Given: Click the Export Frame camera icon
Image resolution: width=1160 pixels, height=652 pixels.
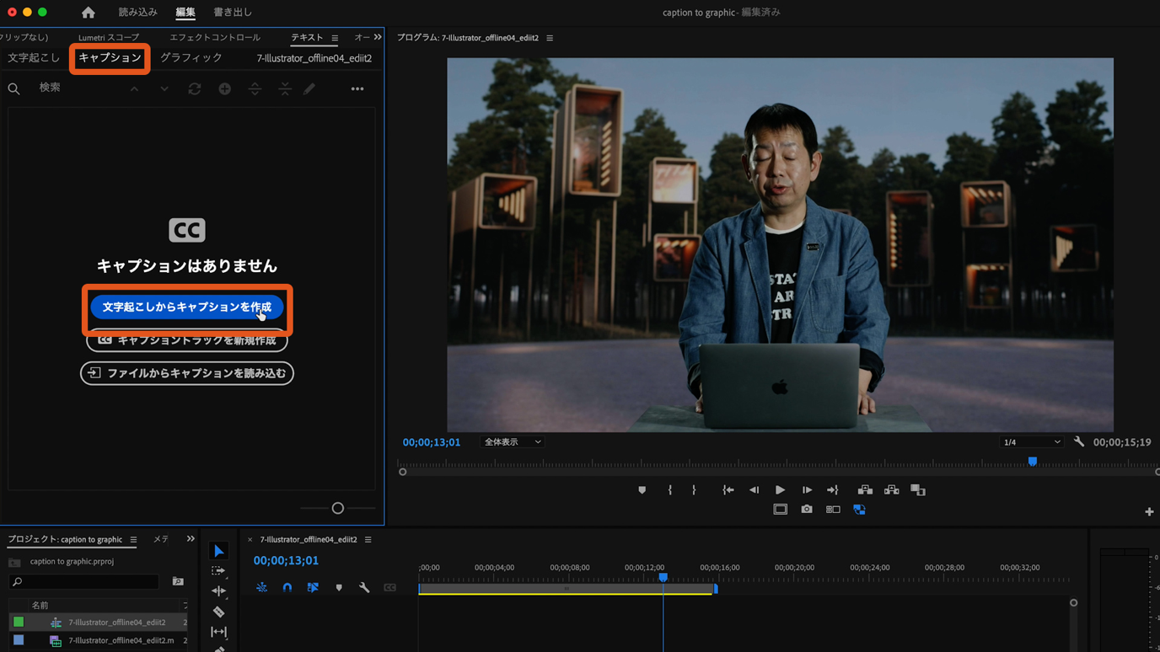Looking at the screenshot, I should [x=807, y=510].
